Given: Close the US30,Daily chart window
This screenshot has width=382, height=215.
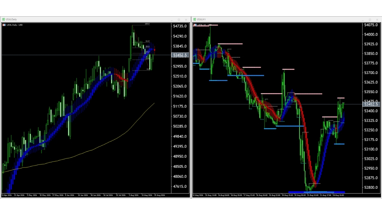Looking at the screenshot, I should click(186, 20).
